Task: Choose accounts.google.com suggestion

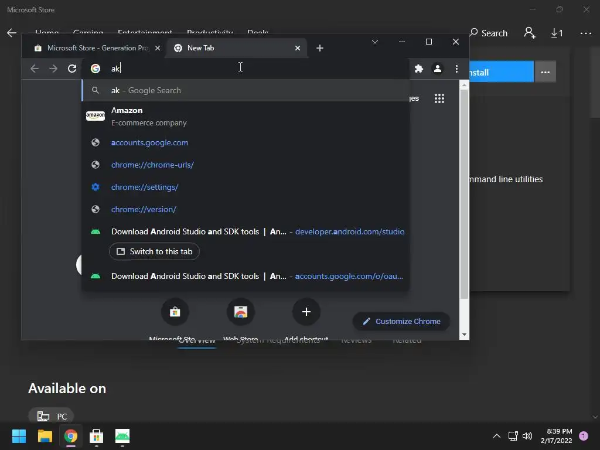Action: [246, 143]
